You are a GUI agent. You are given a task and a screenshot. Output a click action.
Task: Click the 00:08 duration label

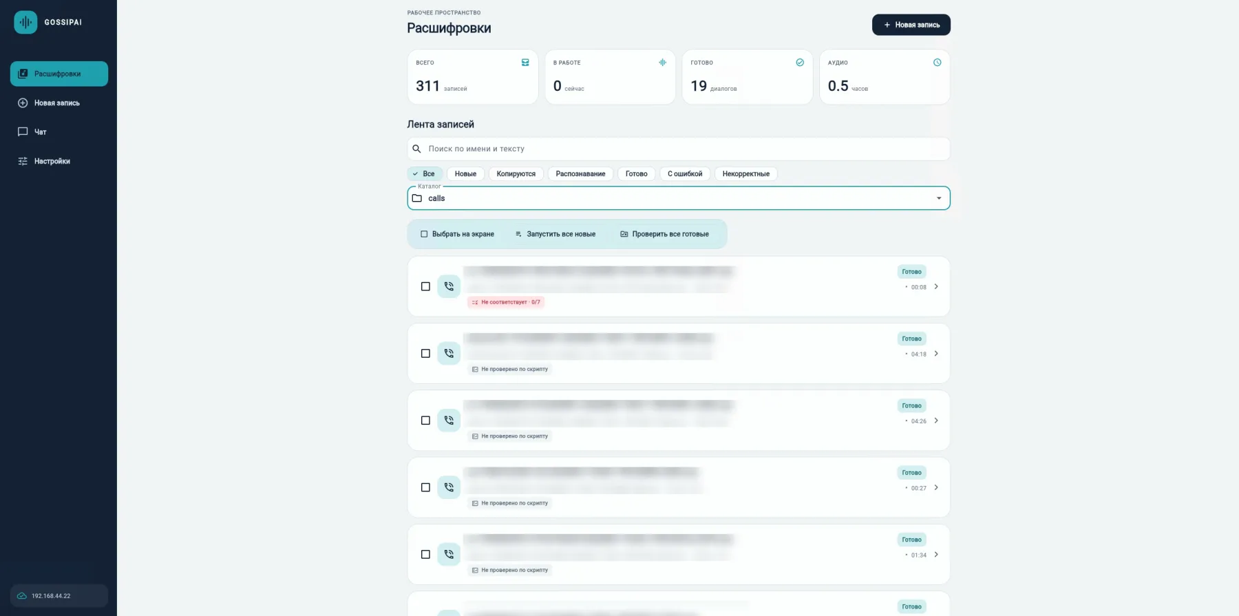tap(919, 287)
